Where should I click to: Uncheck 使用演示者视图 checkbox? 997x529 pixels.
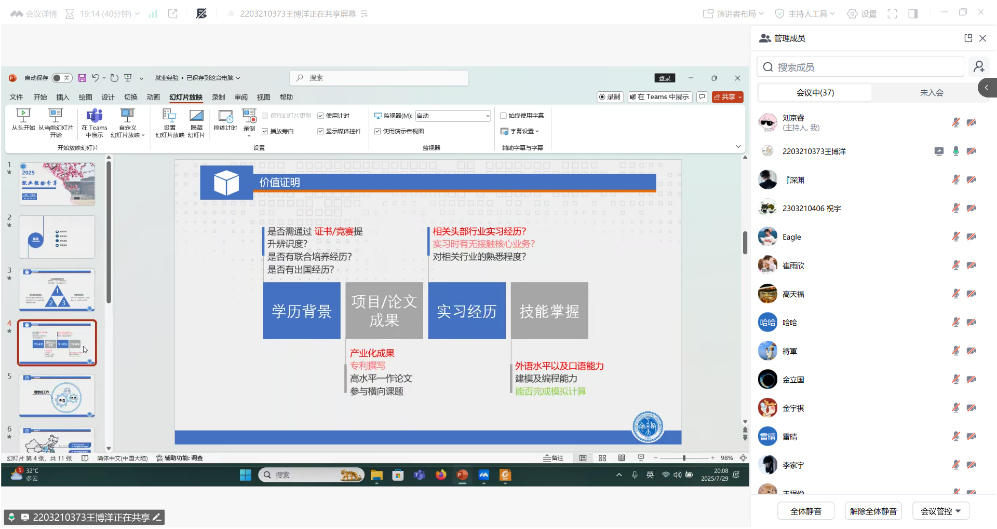tap(378, 131)
